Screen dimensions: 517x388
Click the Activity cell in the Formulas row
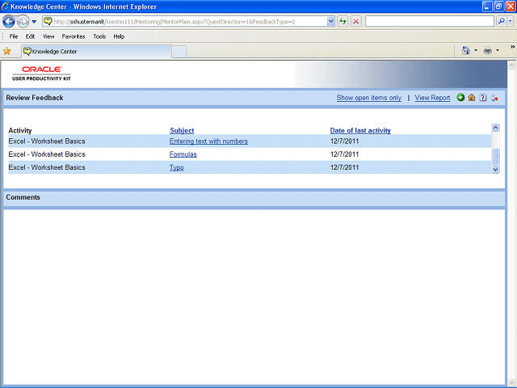[47, 154]
